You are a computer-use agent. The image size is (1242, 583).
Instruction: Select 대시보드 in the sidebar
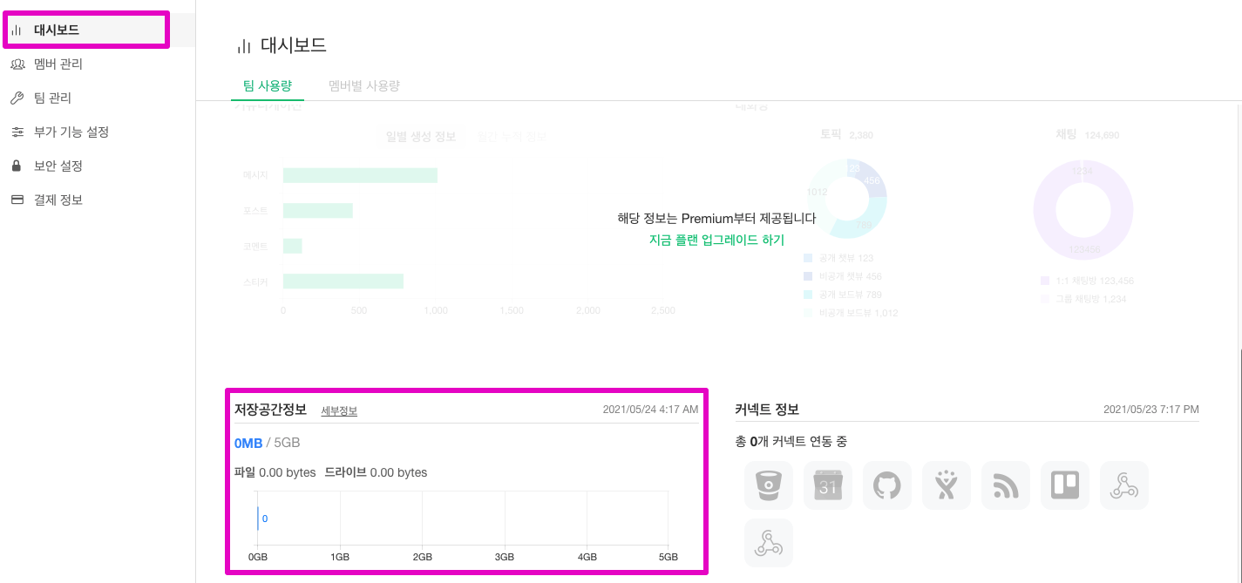pyautogui.click(x=56, y=30)
